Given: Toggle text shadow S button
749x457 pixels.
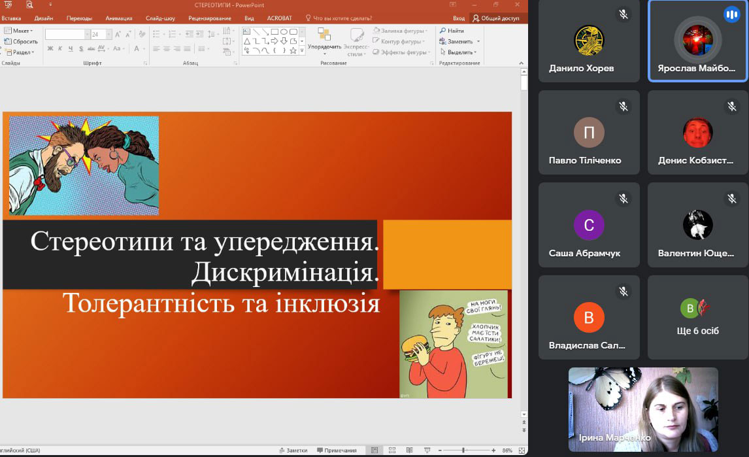Looking at the screenshot, I should tap(81, 49).
